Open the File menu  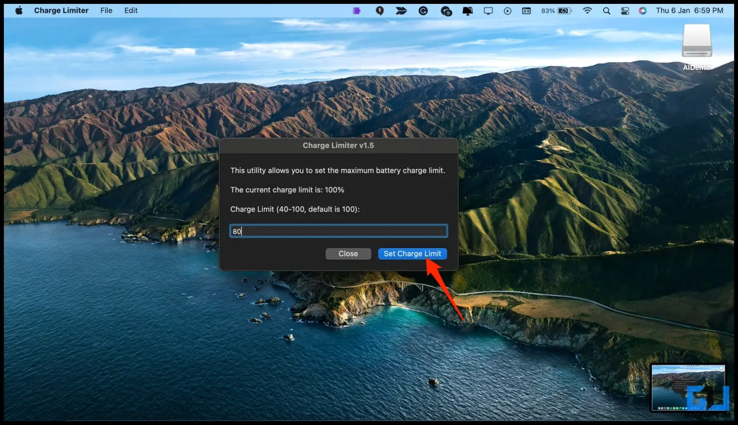tap(106, 10)
